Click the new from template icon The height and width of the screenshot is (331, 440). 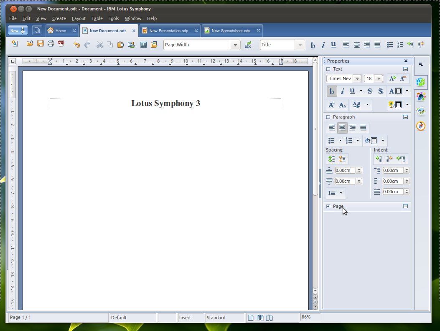15,44
